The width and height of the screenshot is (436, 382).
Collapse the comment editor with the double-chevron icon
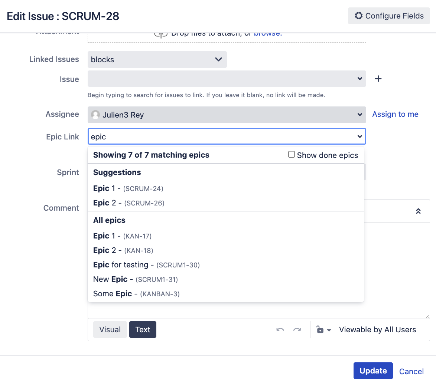[x=418, y=211]
